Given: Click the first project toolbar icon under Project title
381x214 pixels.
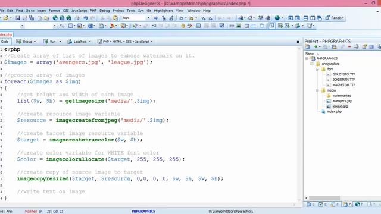Looking at the screenshot, I should (307, 46).
